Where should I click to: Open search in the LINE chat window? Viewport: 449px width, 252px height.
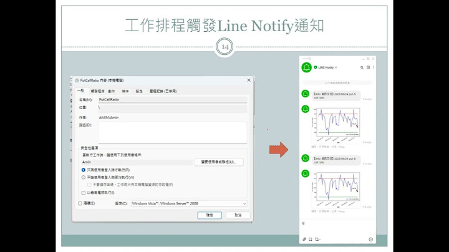click(x=362, y=67)
